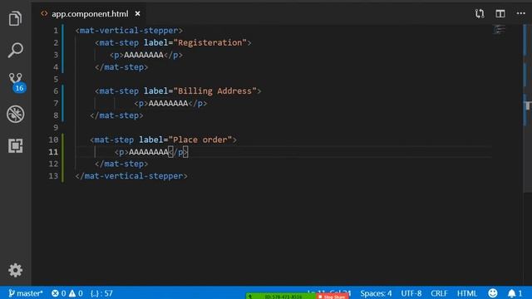Open the More Actions ellipsis menu
The width and height of the screenshot is (532, 299).
521,13
